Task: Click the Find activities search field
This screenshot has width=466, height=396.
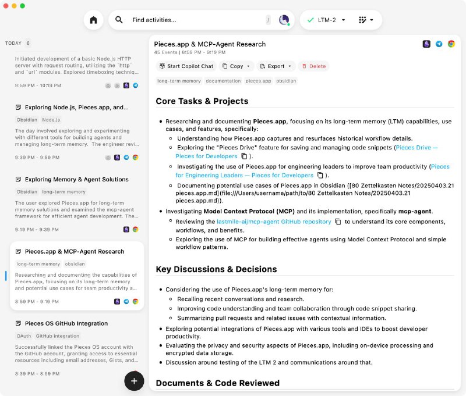Action: (x=192, y=20)
